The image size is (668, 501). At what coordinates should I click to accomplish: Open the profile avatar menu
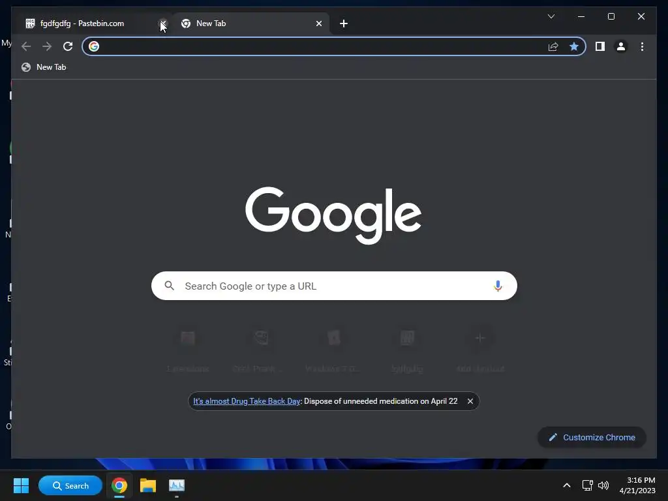tap(621, 46)
